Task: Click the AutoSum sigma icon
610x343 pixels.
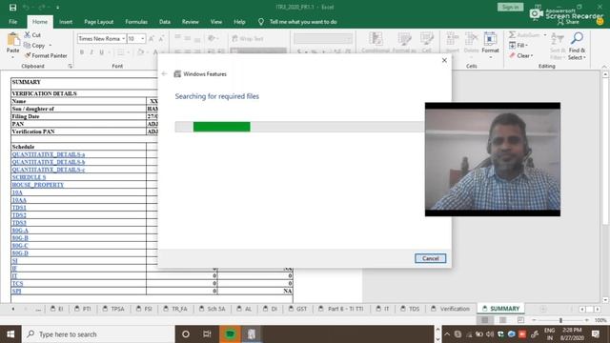Action: click(513, 35)
